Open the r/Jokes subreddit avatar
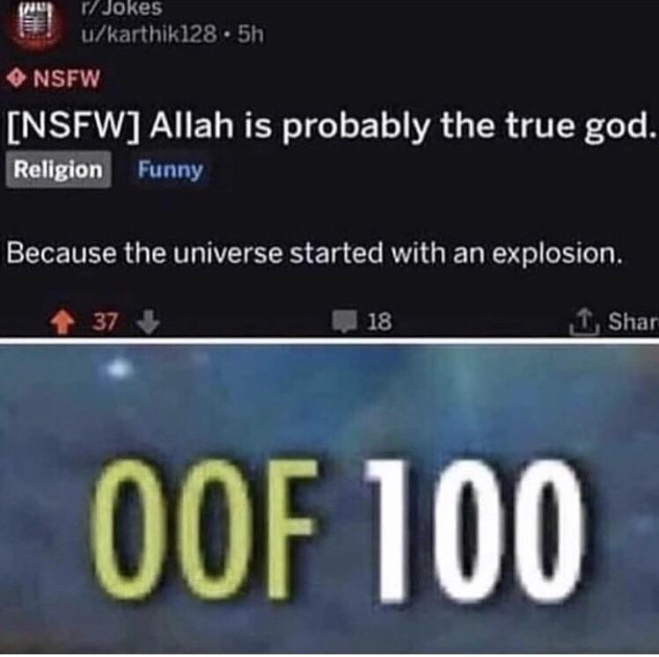Viewport: 659px width, 657px height. (x=36, y=26)
